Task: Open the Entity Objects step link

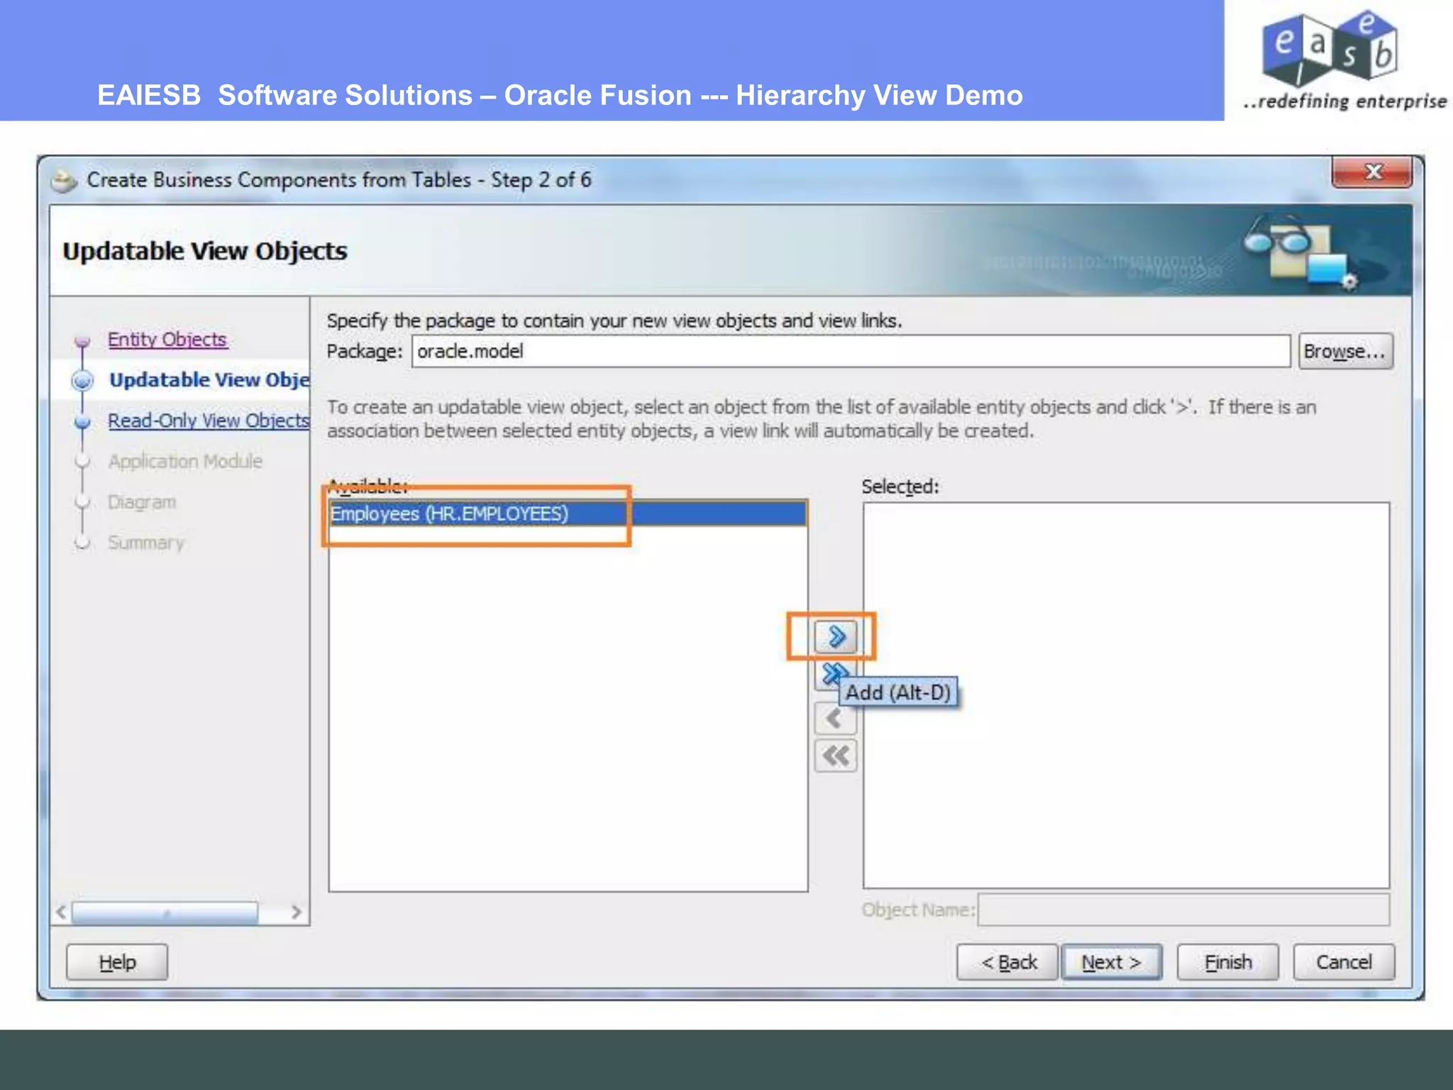Action: [167, 339]
